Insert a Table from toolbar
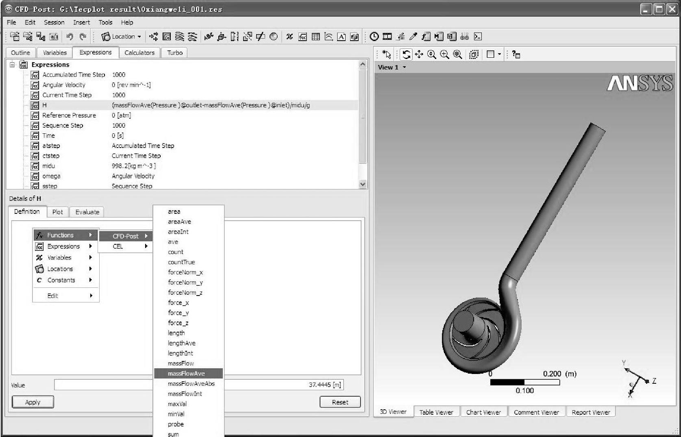Screen dimensions: 681x437 pyautogui.click(x=315, y=37)
